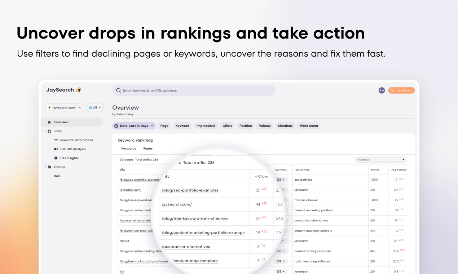This screenshot has width=458, height=274.
Task: Select the BoFu group
Action: [x=58, y=176]
